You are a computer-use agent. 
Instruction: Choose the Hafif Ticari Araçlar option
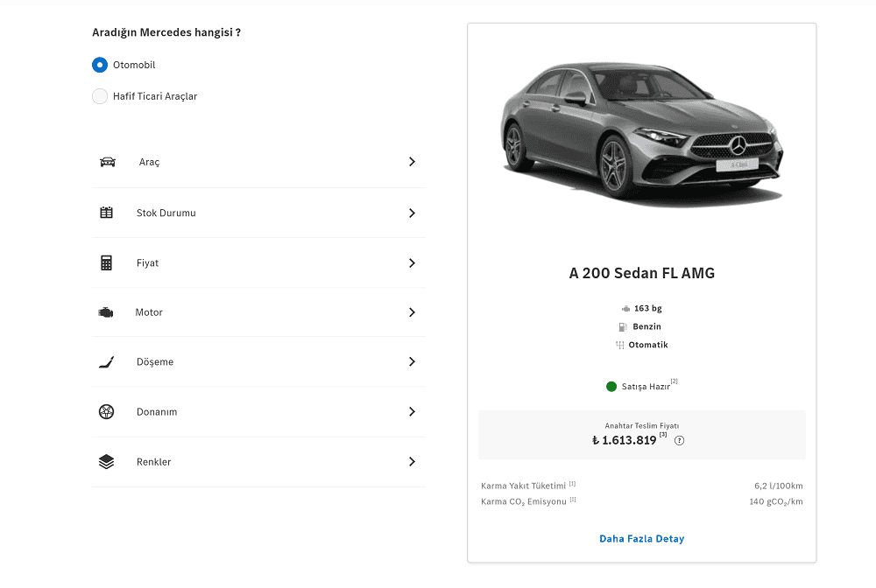(x=100, y=96)
